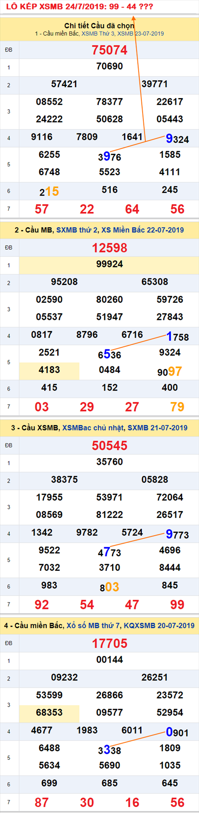The height and width of the screenshot is (813, 199).
Task: Select third prize number 53971
Action: coord(109,497)
